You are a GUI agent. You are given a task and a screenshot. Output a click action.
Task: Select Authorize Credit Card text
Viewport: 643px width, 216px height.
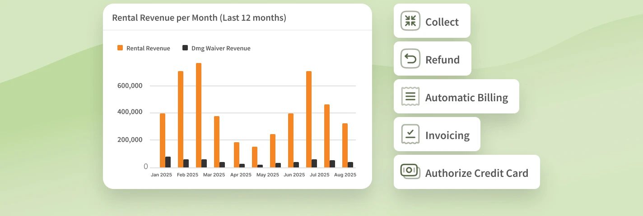tap(477, 173)
